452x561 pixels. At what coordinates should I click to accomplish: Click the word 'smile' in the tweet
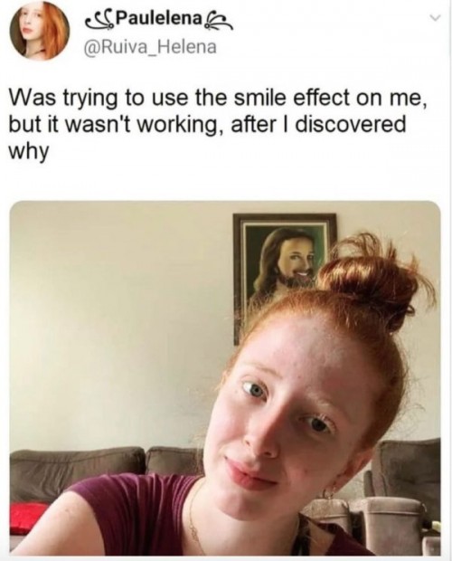263,99
